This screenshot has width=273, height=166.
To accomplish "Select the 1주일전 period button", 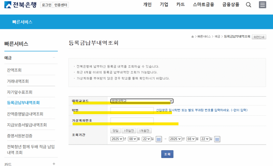I will [129, 131].
